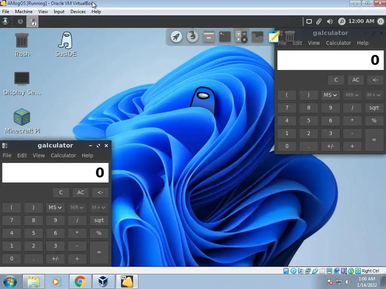Viewport: 386px width, 289px height.
Task: Click the % button in right galculator
Action: [374, 120]
